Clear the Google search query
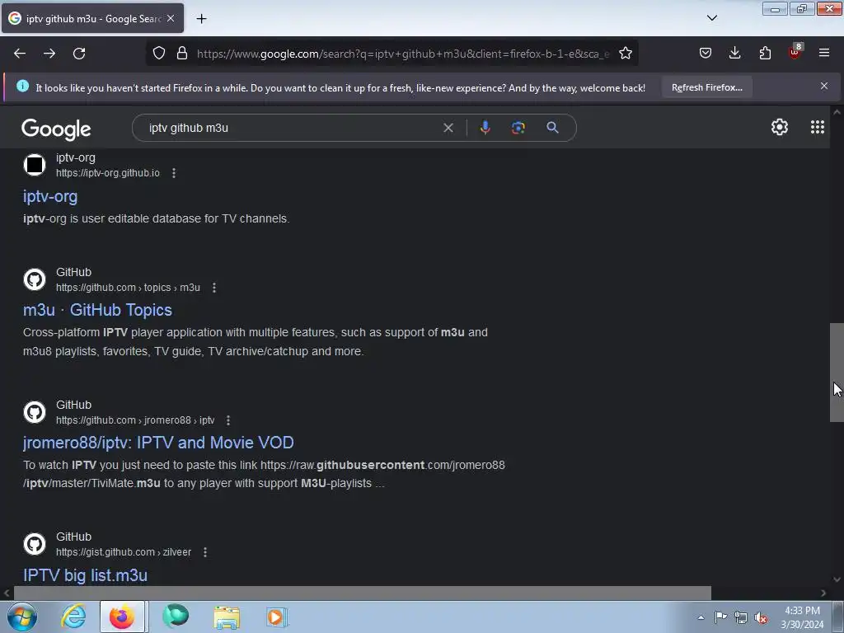The image size is (844, 633). pyautogui.click(x=448, y=128)
